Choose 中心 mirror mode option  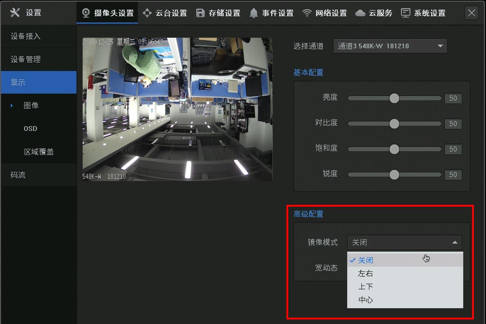coord(405,300)
